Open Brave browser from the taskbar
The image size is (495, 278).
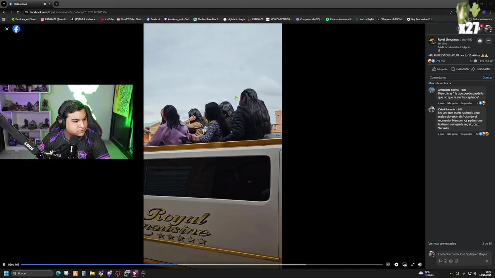coord(135,273)
